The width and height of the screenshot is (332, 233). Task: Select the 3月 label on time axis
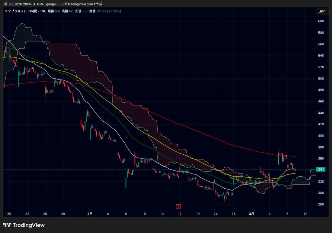coord(252,214)
